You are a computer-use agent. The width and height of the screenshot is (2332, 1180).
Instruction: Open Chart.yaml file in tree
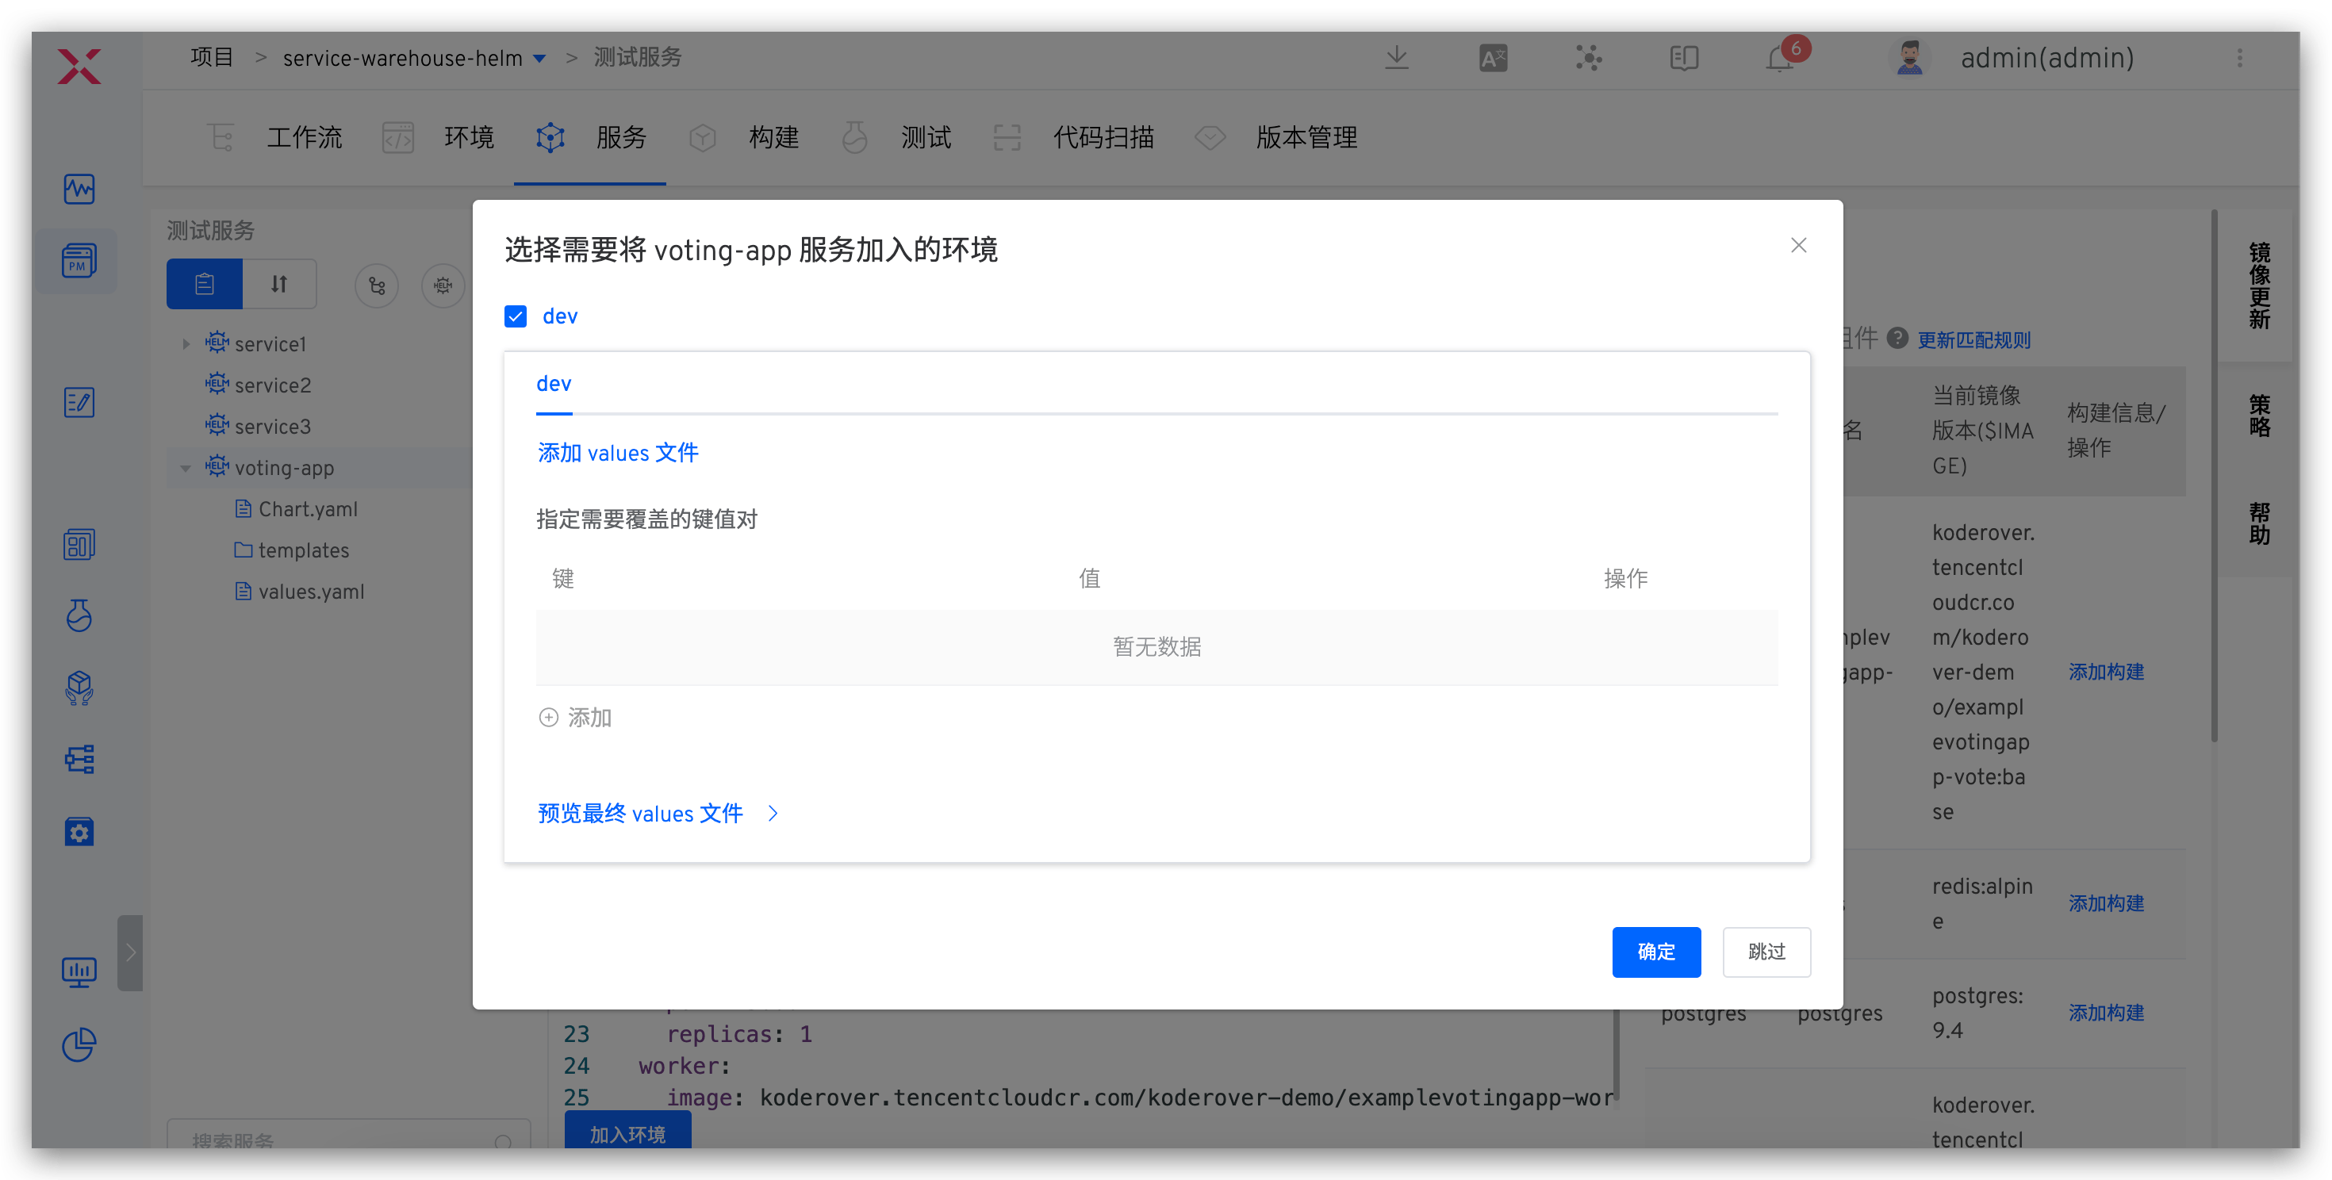click(x=308, y=509)
